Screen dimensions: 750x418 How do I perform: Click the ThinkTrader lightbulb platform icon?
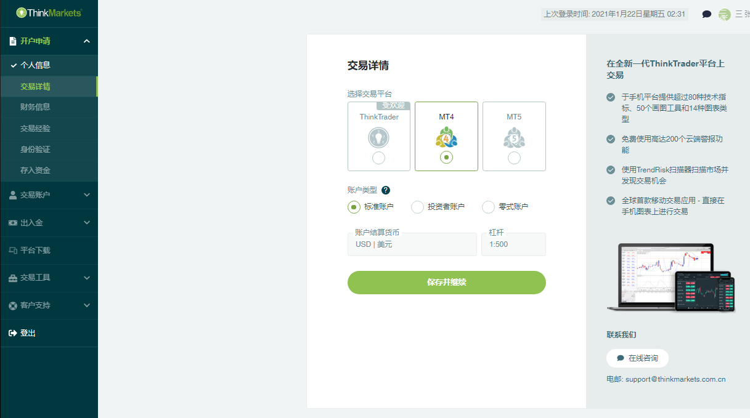click(x=379, y=137)
